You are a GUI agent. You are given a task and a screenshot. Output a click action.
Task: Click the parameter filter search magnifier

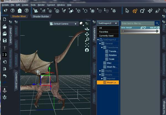click(x=157, y=23)
